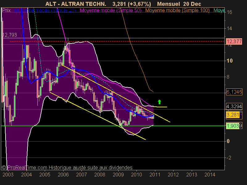Screen dimensions: 247x185
Task: Click the price change '3,281 (+3,67%)' text
Action: coord(132,4)
